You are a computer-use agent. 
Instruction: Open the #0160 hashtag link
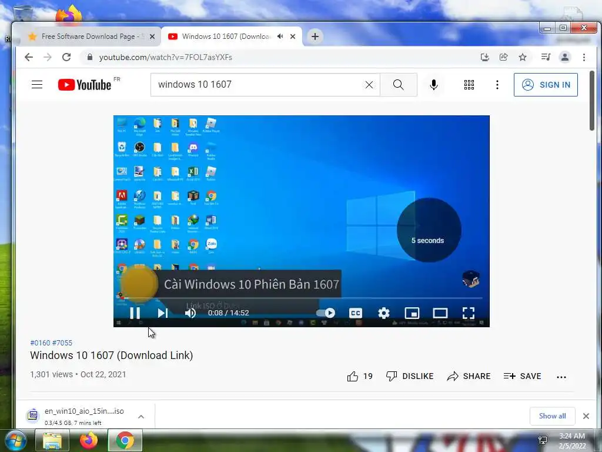(40, 343)
